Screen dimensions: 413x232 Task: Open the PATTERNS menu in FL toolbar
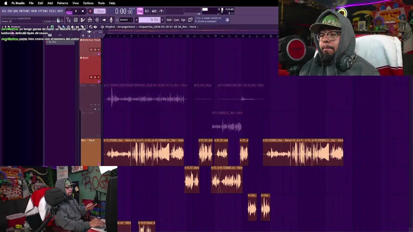coord(25,11)
